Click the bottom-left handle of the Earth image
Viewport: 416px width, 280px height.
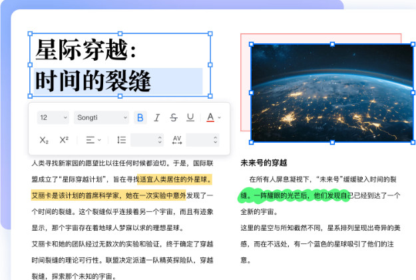coord(251,143)
